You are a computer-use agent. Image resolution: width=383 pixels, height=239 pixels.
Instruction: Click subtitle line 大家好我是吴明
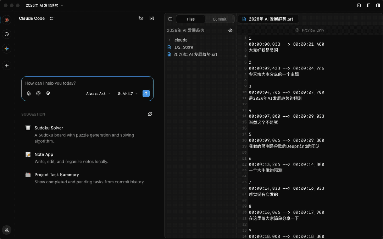263,50
